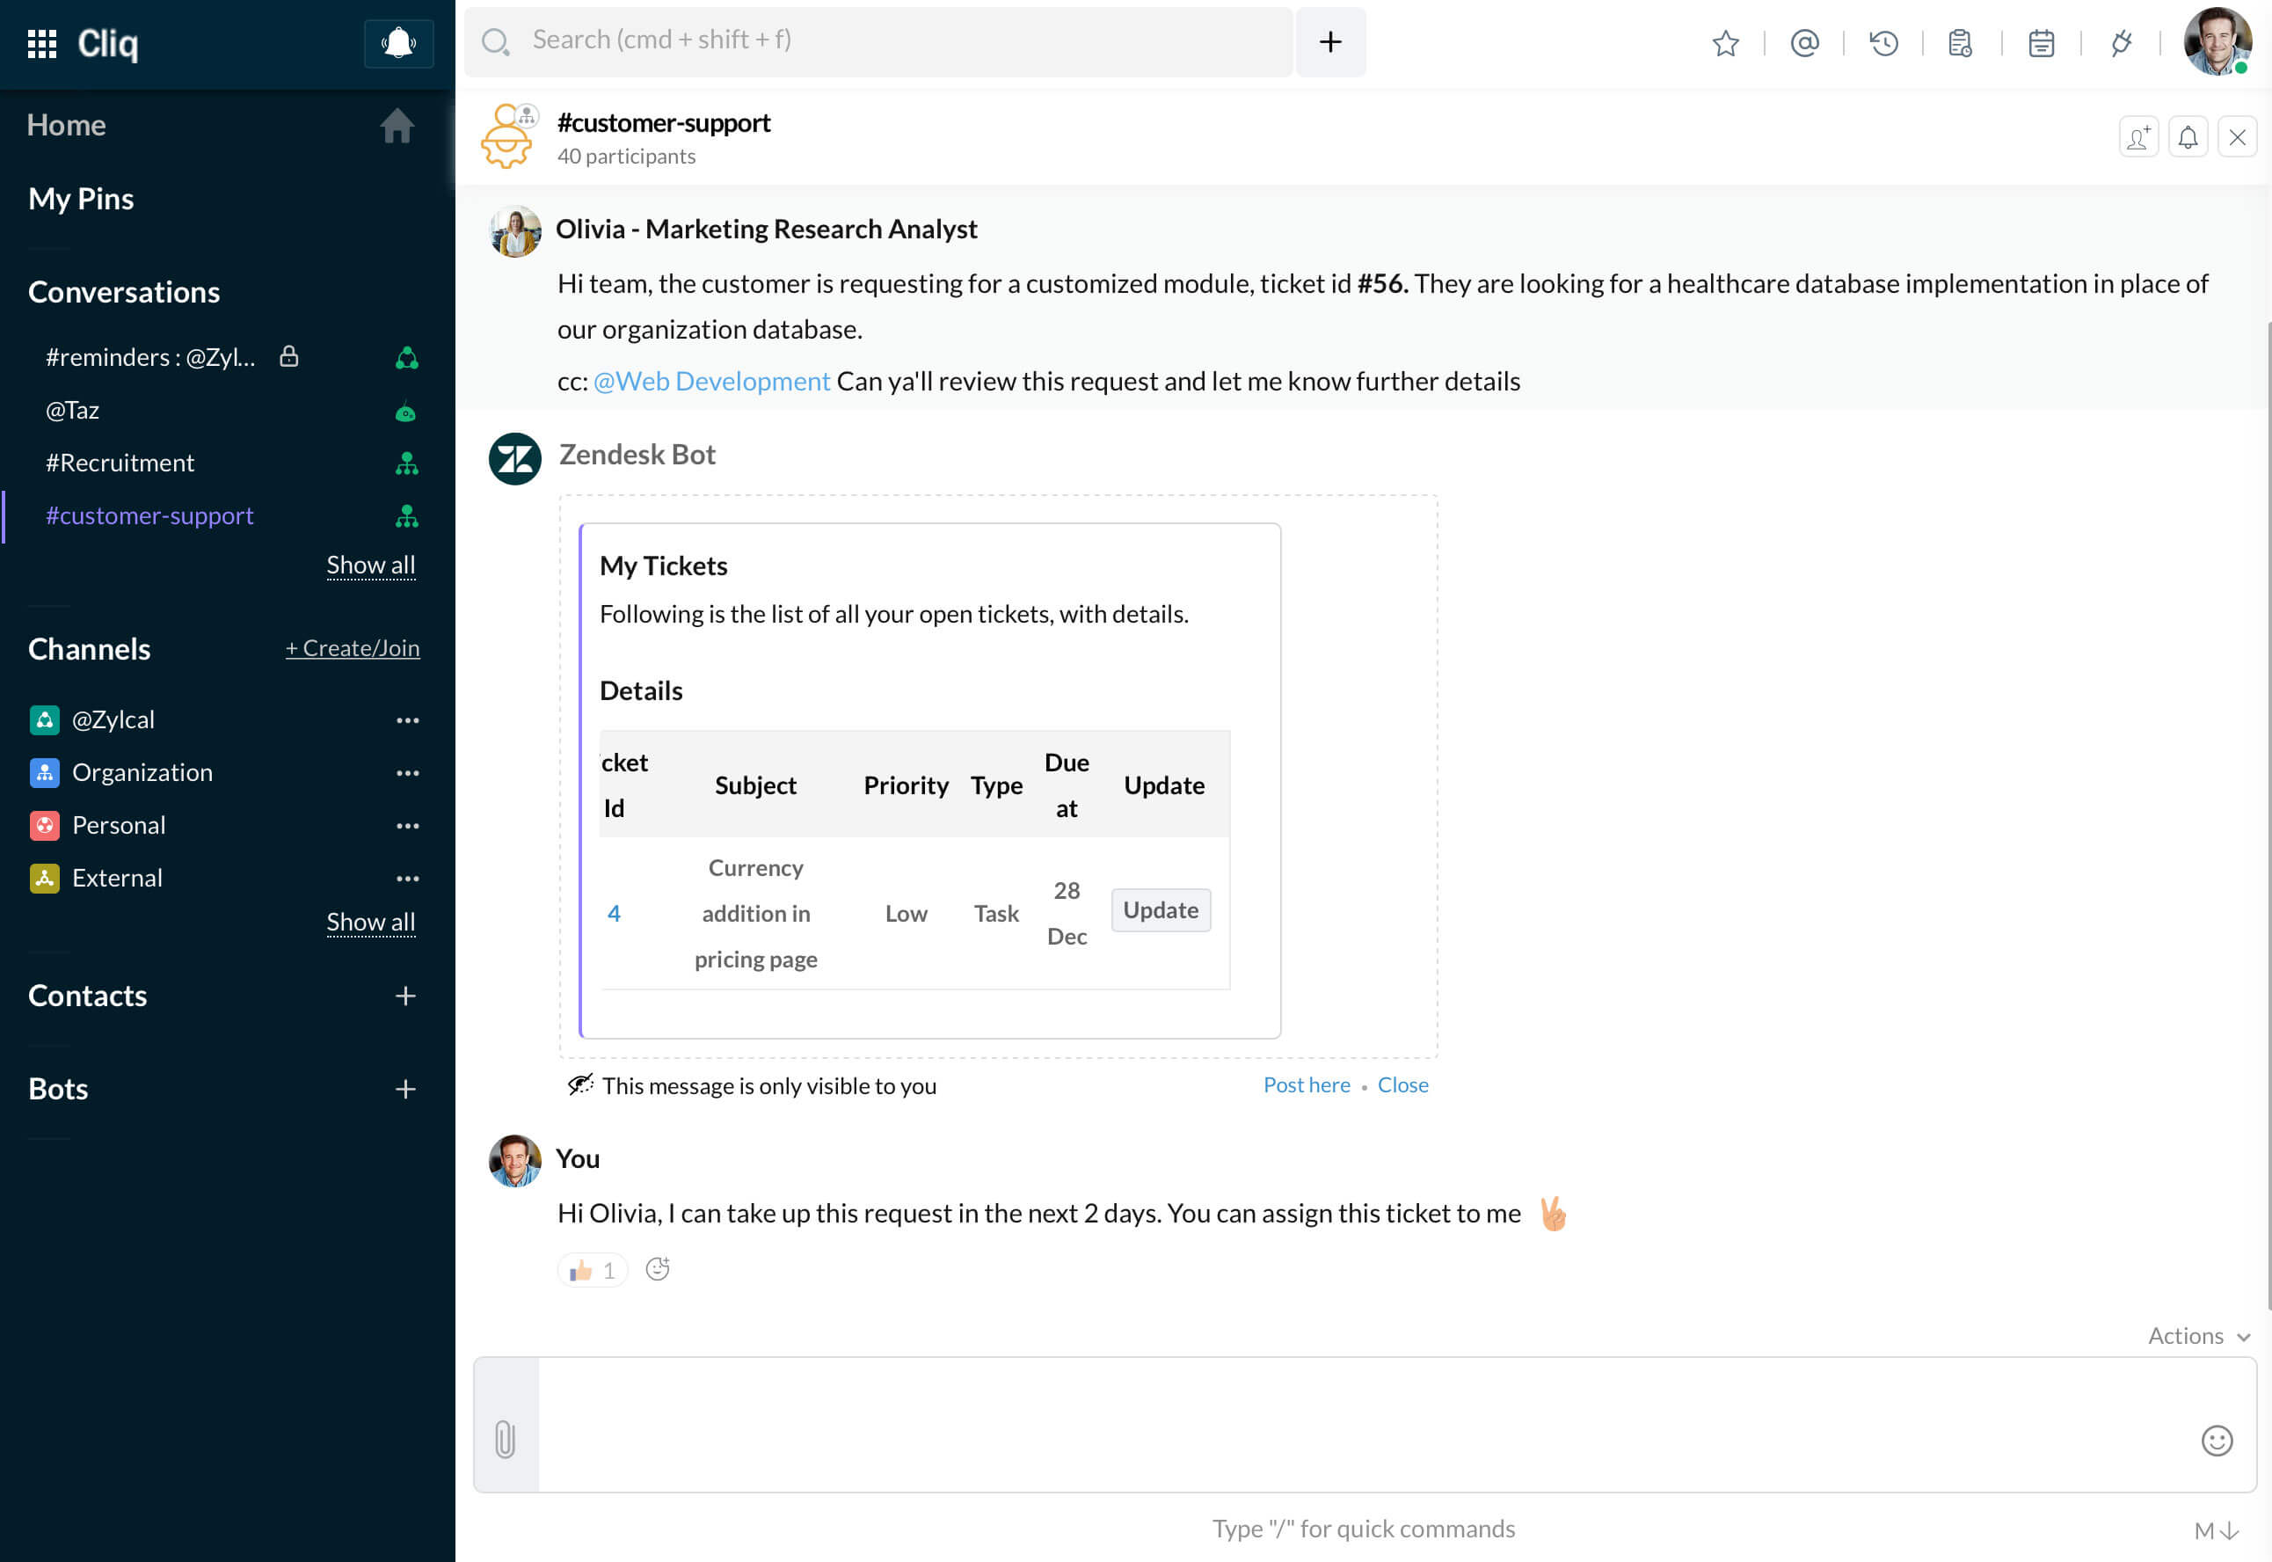Open emoji picker smiley icon
The image size is (2272, 1562).
[x=2217, y=1441]
